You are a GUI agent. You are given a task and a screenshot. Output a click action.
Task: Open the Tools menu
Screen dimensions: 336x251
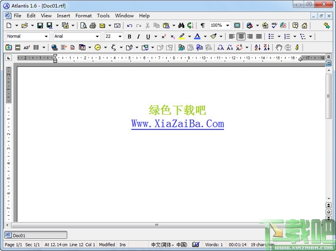pos(103,16)
